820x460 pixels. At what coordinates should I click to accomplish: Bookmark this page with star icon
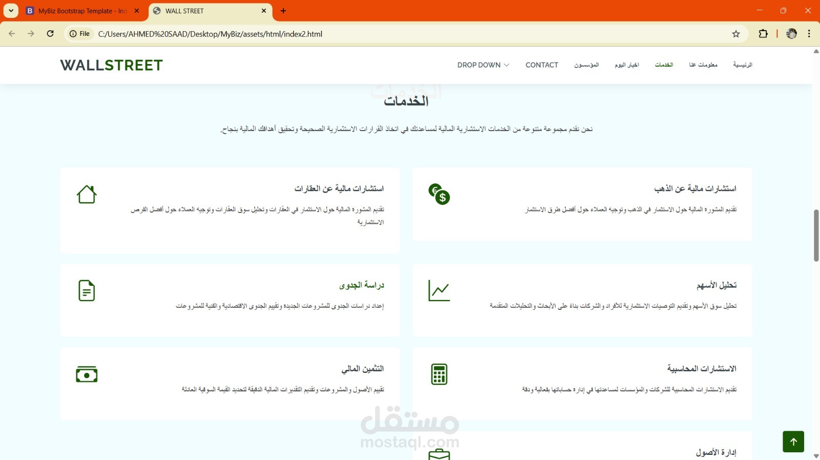tap(736, 34)
